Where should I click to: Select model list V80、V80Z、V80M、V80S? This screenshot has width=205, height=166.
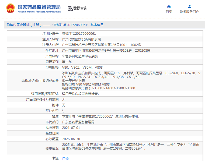click(x=82, y=67)
